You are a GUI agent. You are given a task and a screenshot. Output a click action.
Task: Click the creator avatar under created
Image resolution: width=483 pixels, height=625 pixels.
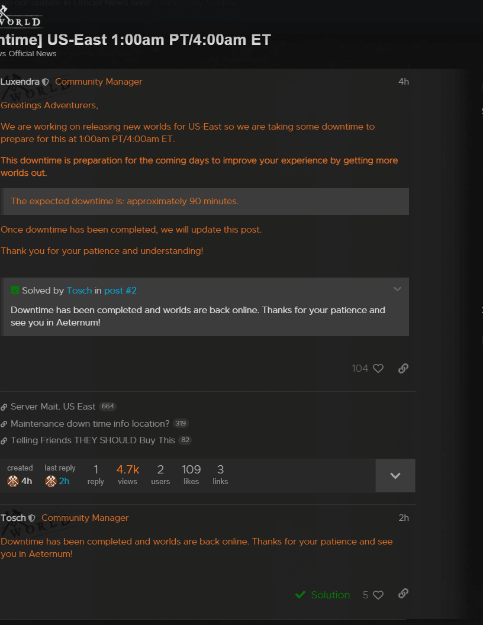[13, 481]
